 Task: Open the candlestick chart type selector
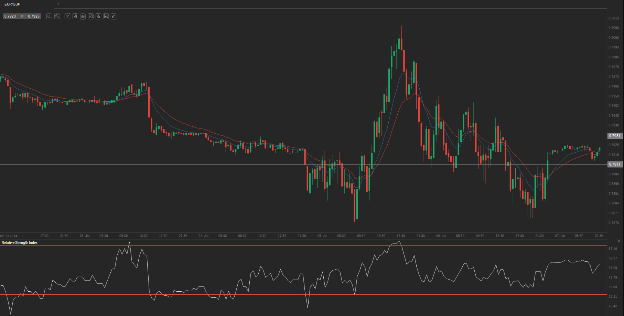pyautogui.click(x=75, y=16)
